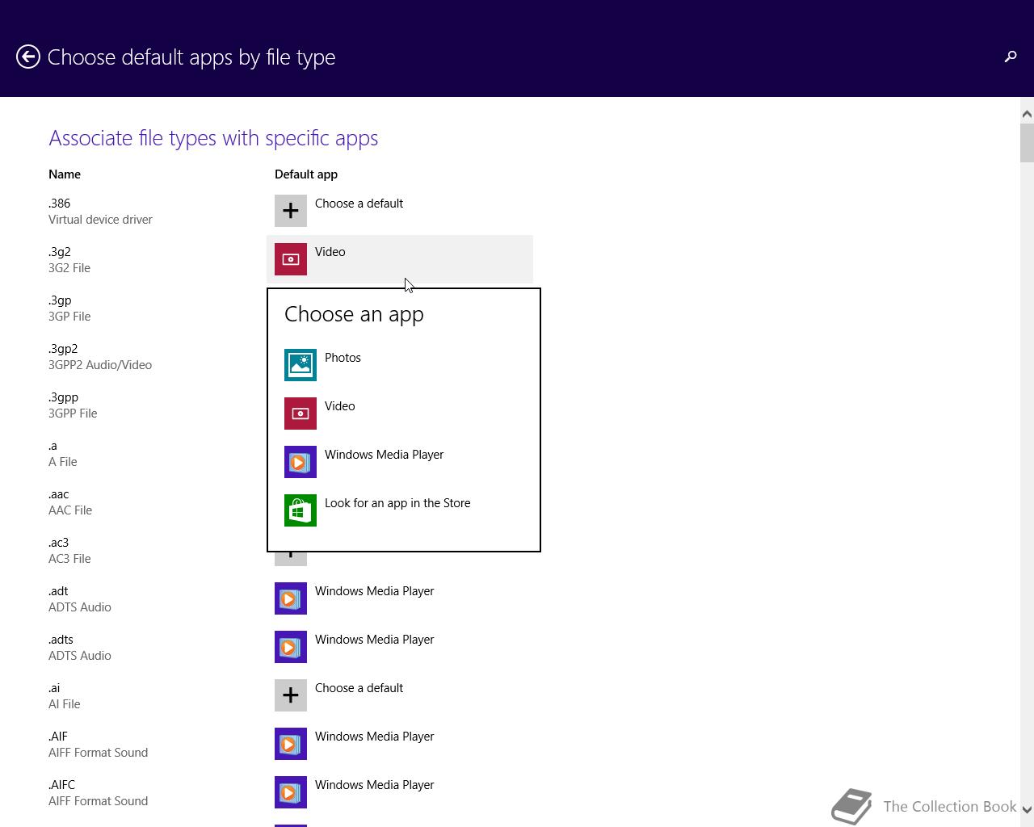1034x827 pixels.
Task: Click the .ac3 file type name
Action: coord(58,543)
